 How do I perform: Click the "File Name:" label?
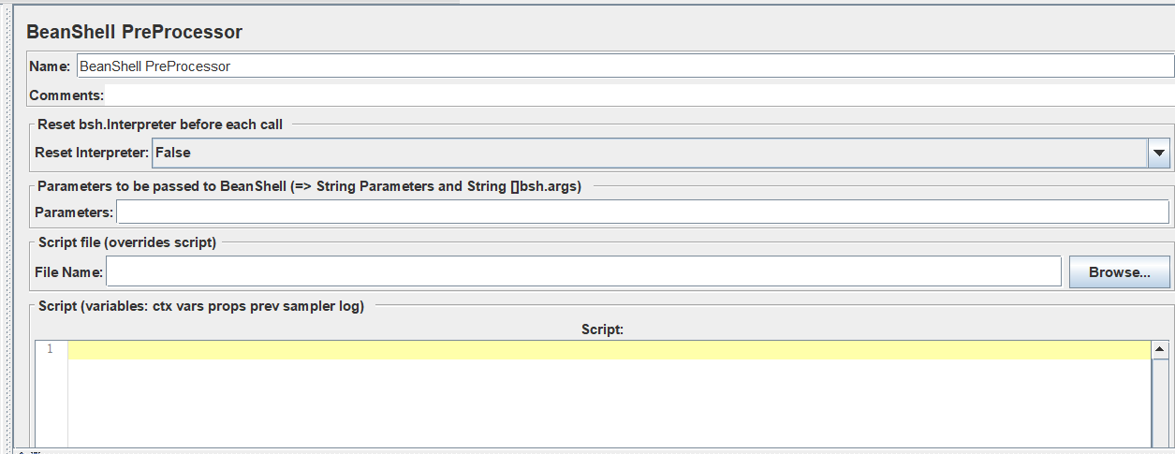click(69, 272)
